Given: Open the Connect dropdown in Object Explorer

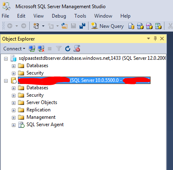Looking at the screenshot, I should click(x=14, y=49).
